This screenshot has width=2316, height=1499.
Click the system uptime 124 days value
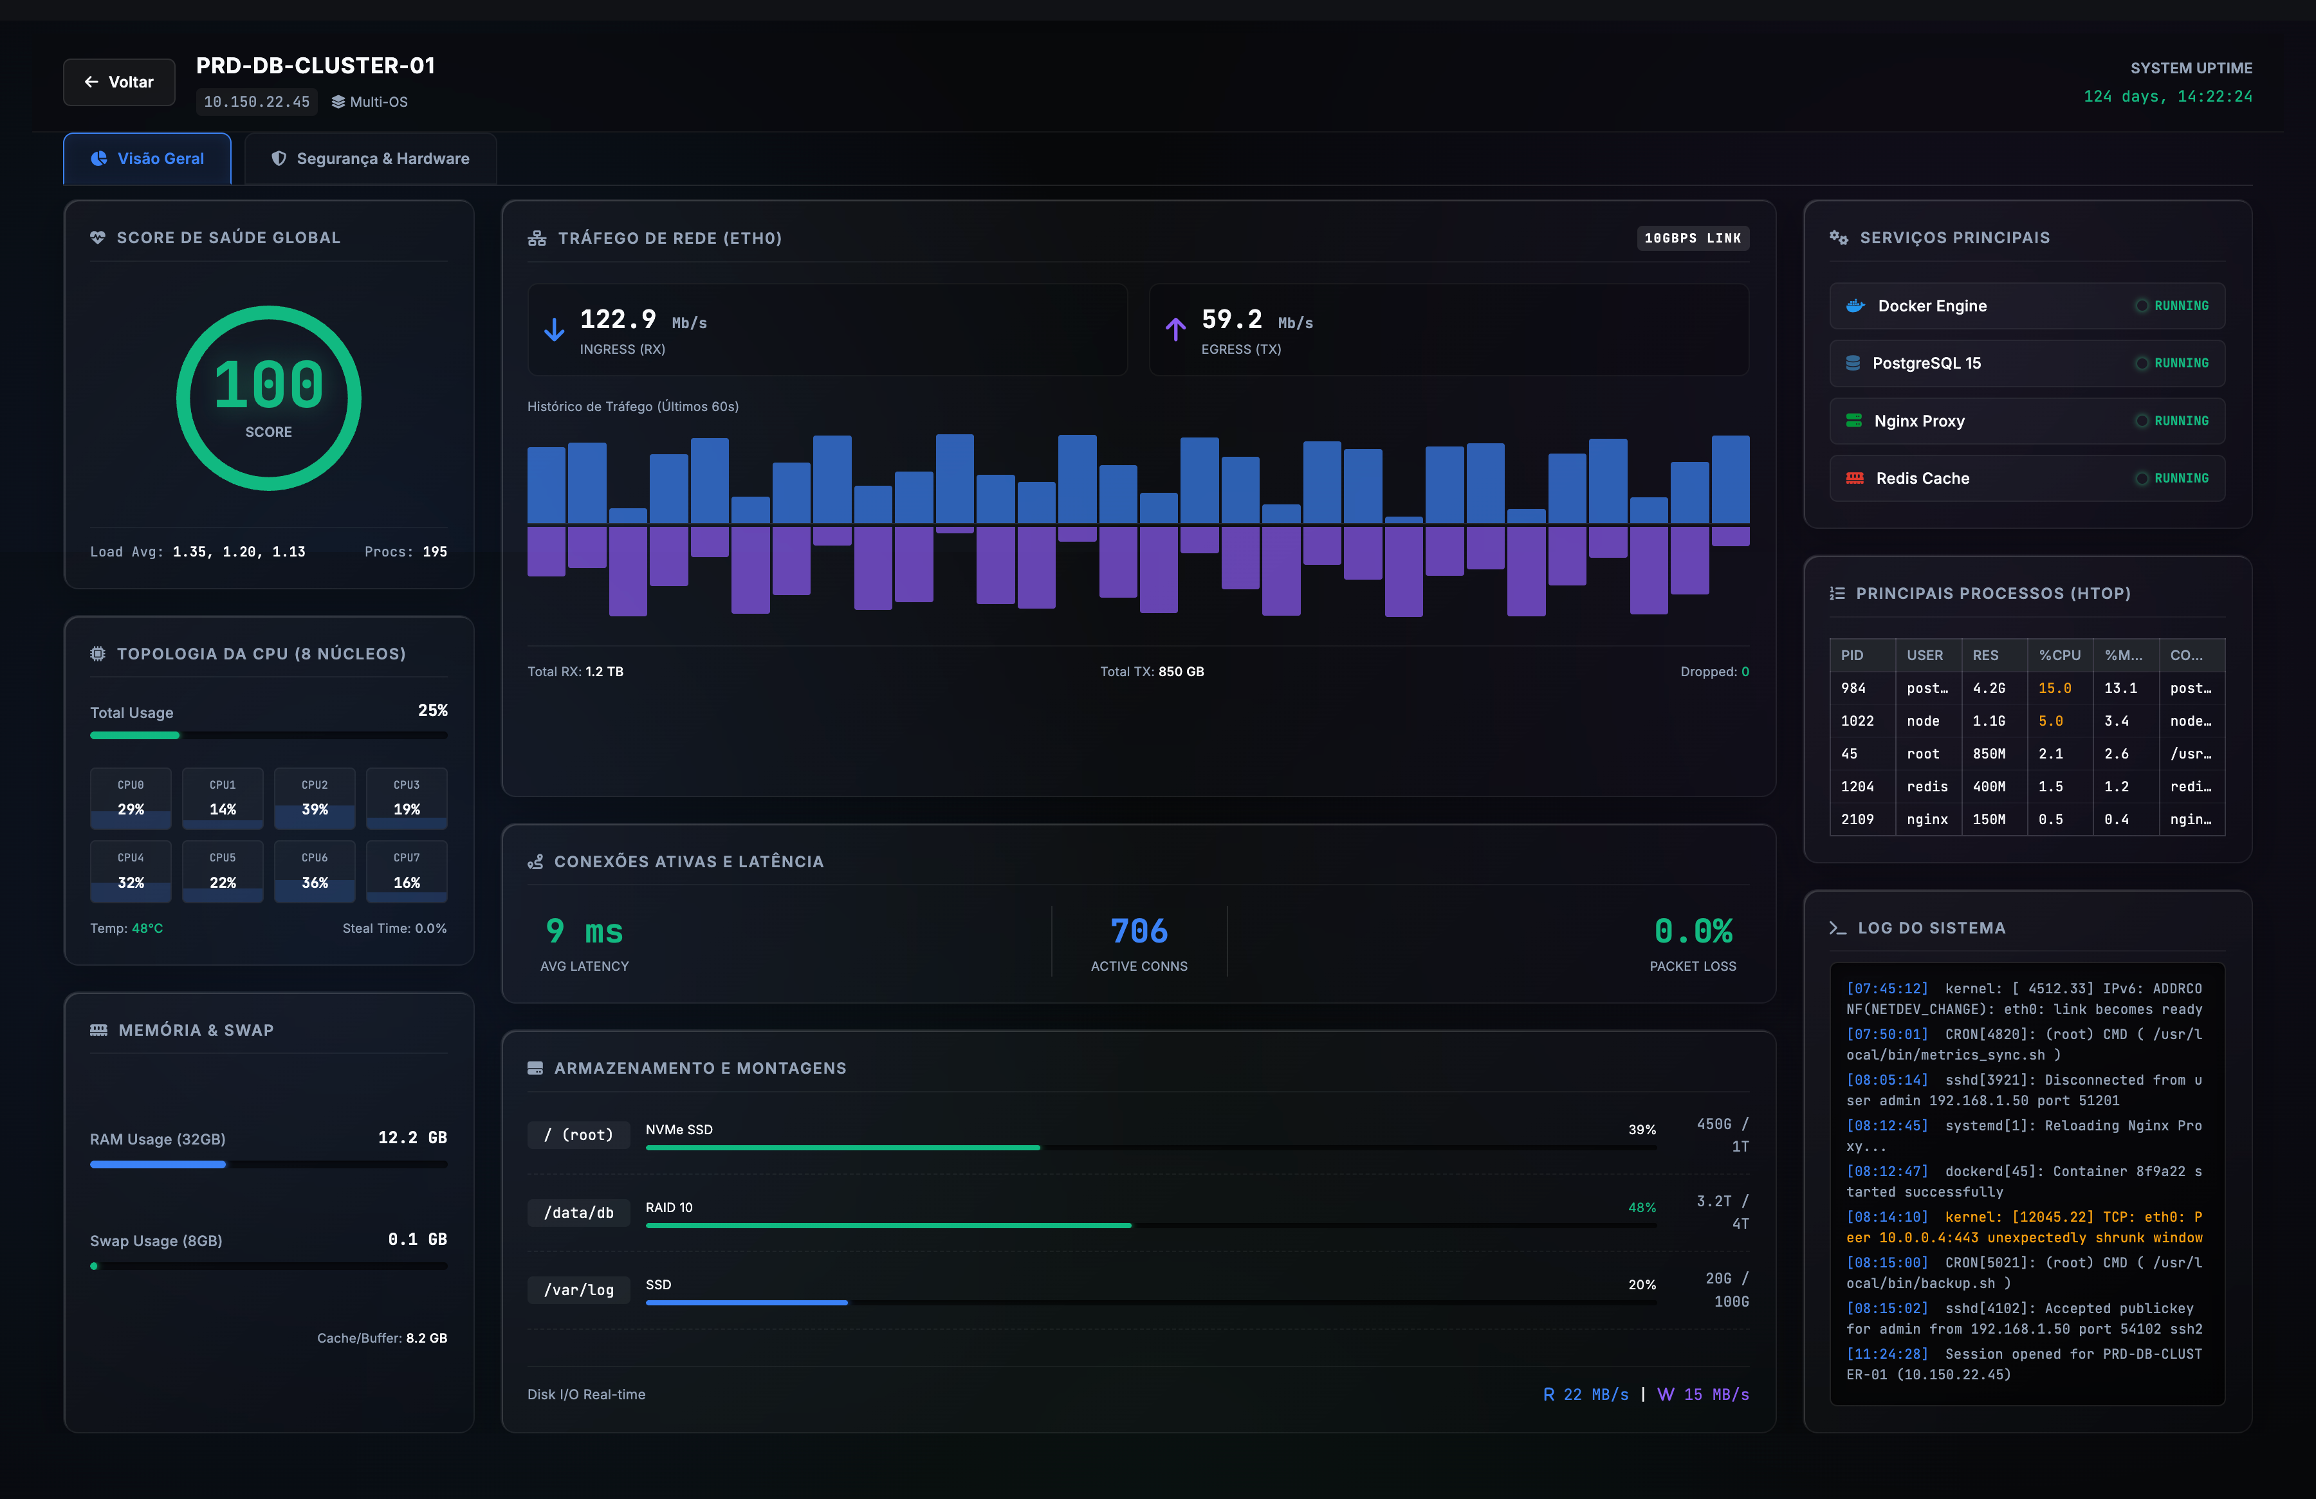[2167, 97]
